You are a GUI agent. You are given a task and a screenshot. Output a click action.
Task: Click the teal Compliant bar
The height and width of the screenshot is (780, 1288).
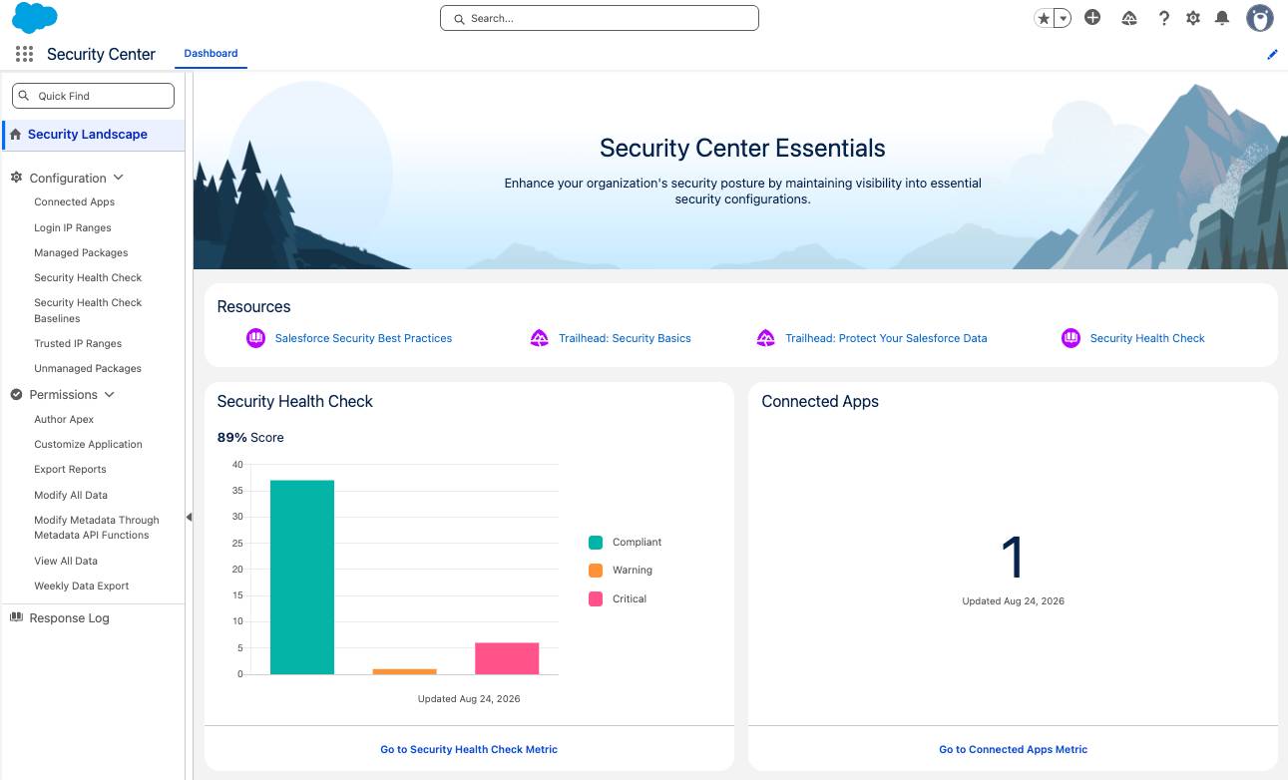[x=302, y=578]
